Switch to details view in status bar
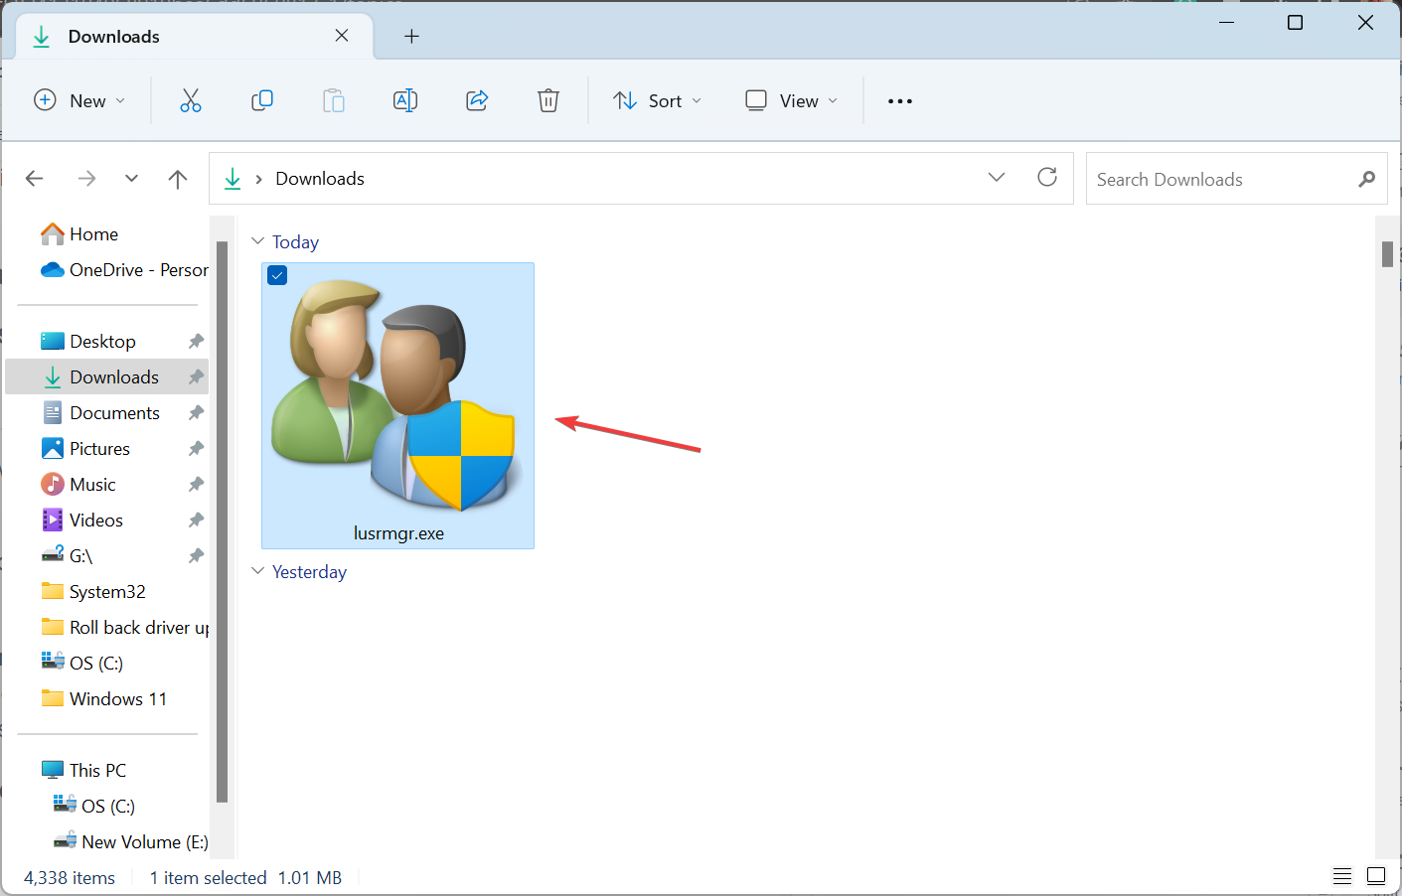The width and height of the screenshot is (1402, 896). (x=1342, y=876)
